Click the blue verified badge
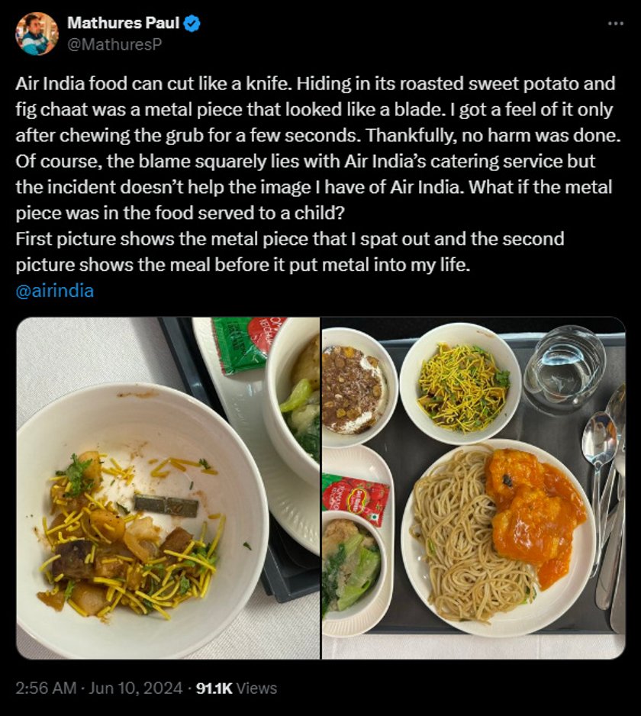Image resolution: width=641 pixels, height=716 pixels. [192, 24]
